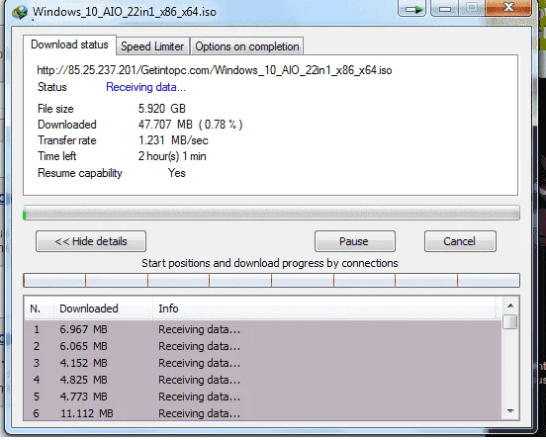This screenshot has height=440, width=546.
Task: Select connection row 6.967 MB
Action: point(263,329)
